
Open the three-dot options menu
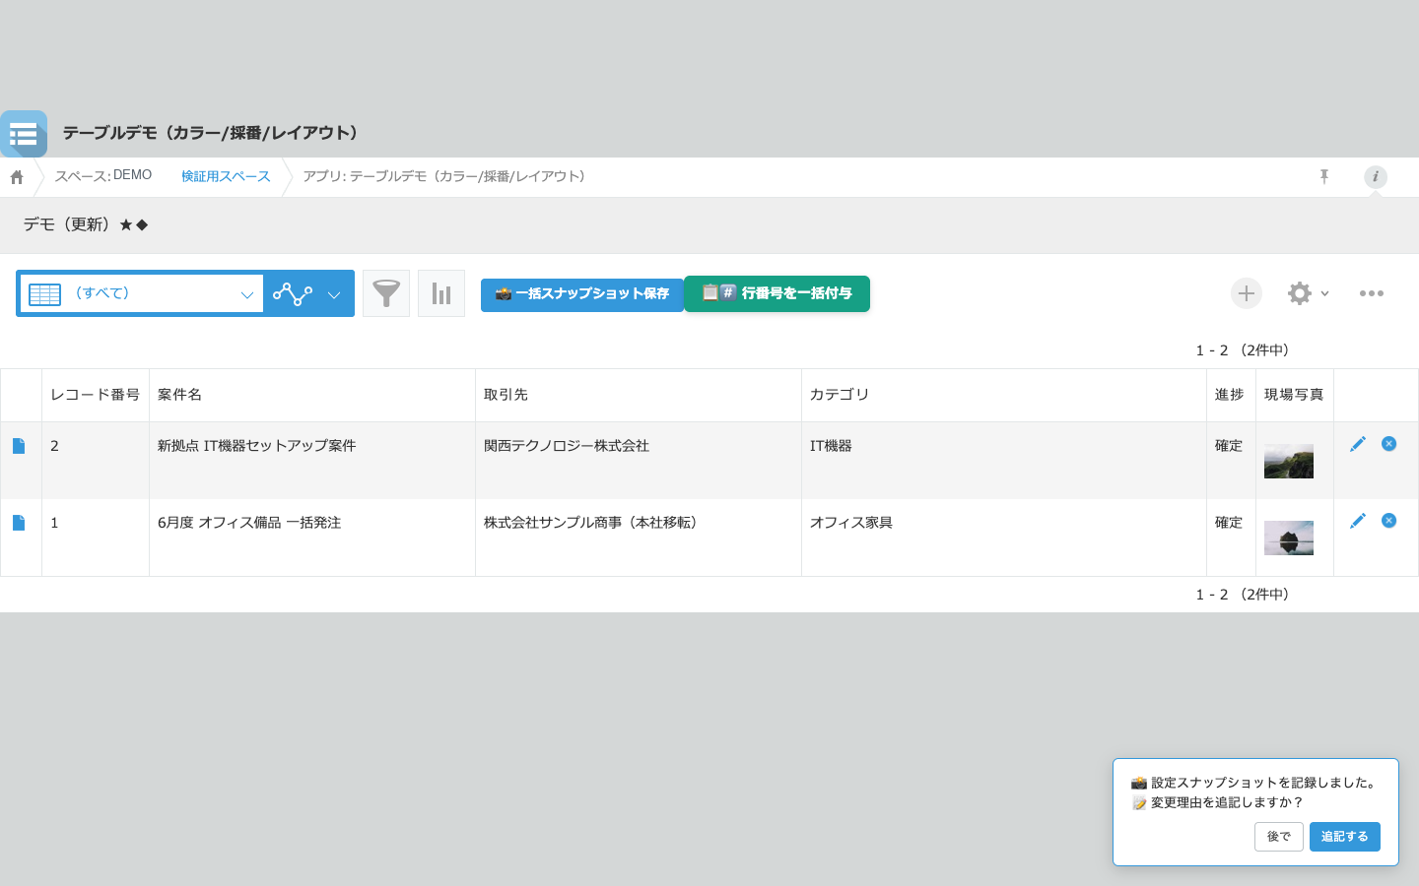pyautogui.click(x=1372, y=293)
